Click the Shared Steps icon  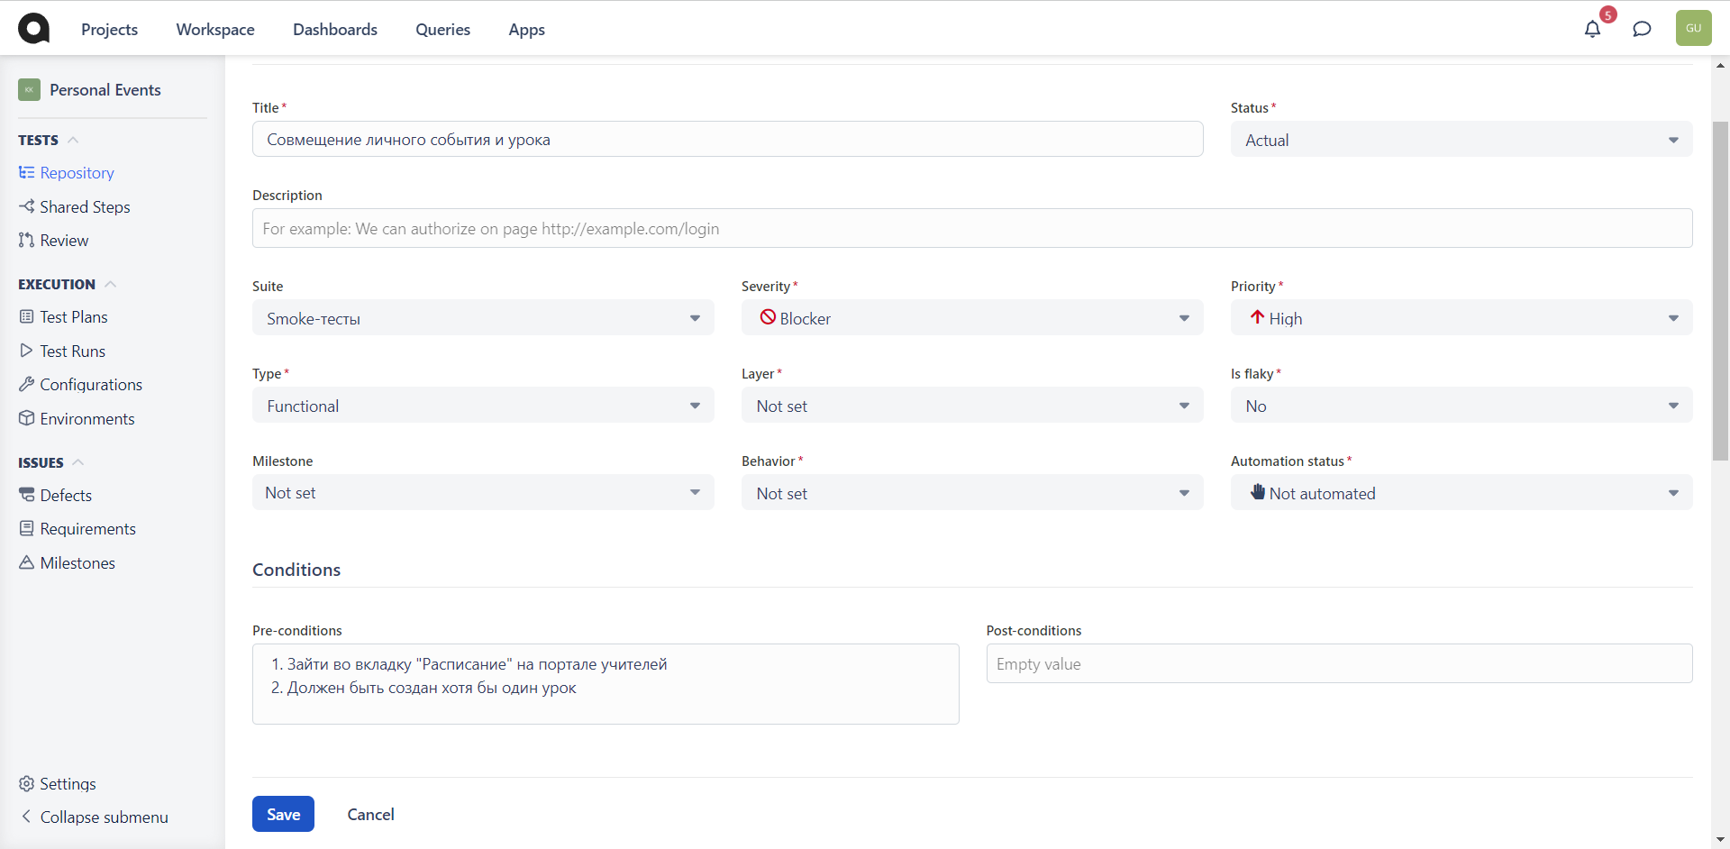click(26, 206)
